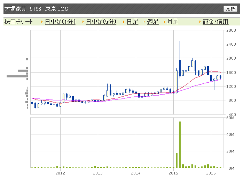
Task: Click the 2015 year label on x-axis
Action: [173, 173]
